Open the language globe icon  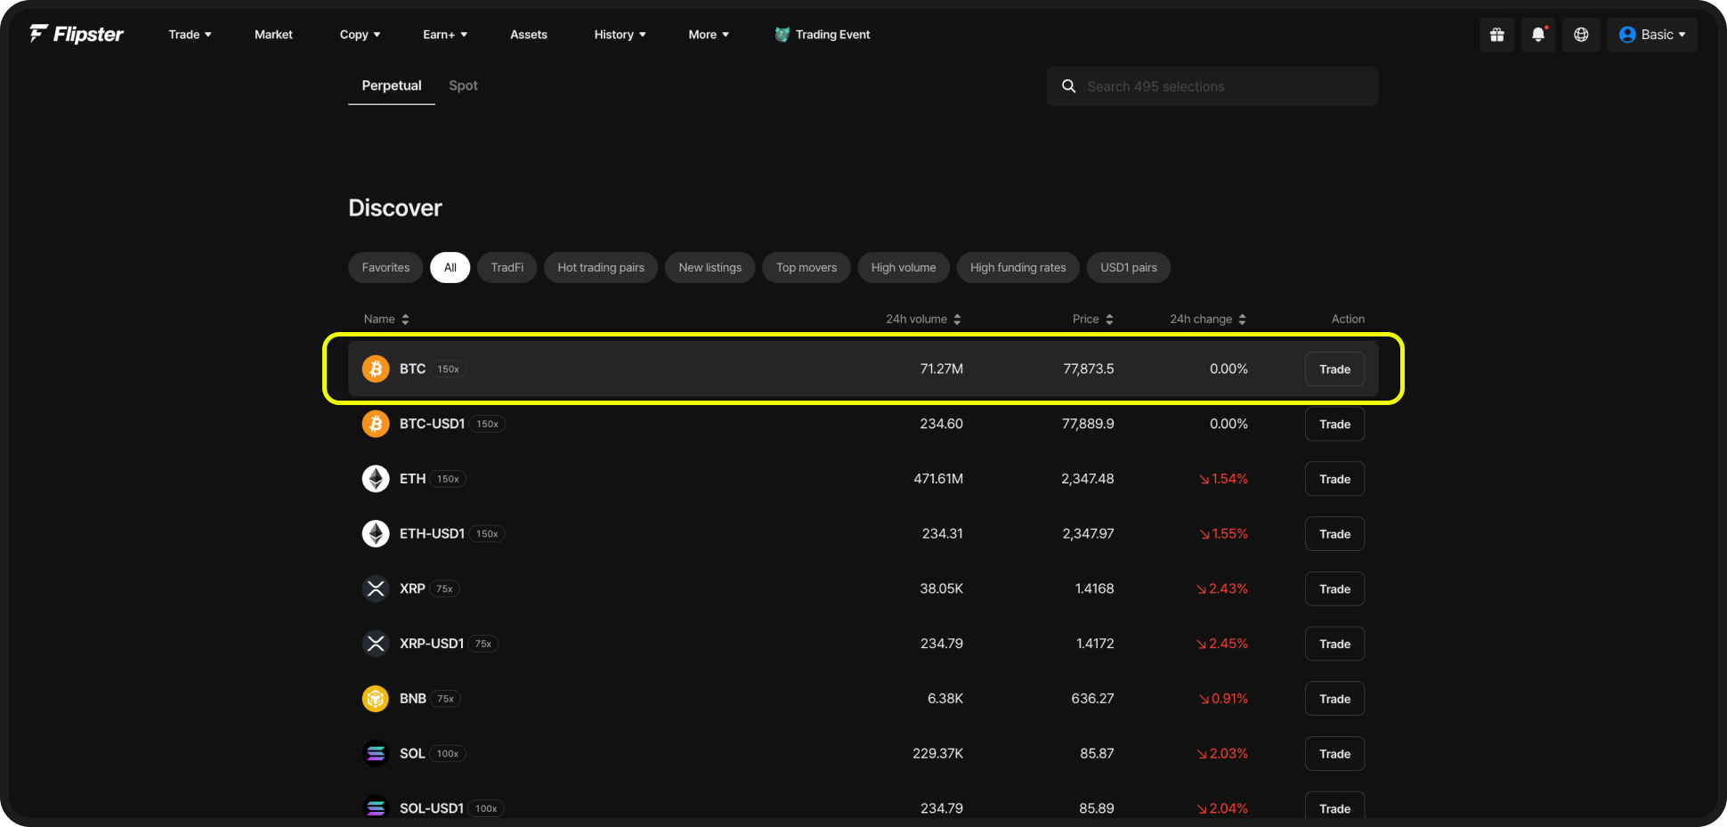1581,35
